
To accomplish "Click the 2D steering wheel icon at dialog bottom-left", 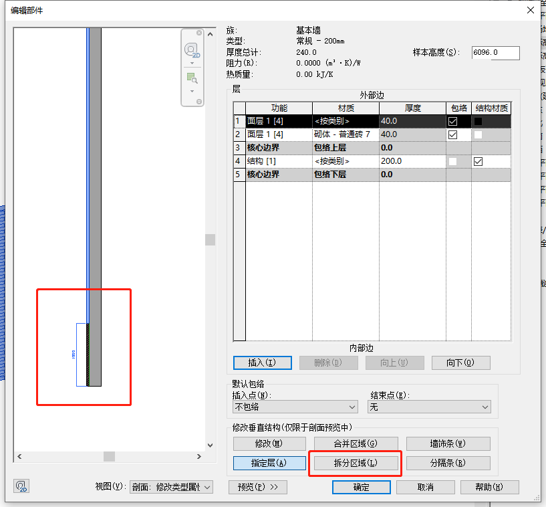I will 21,486.
